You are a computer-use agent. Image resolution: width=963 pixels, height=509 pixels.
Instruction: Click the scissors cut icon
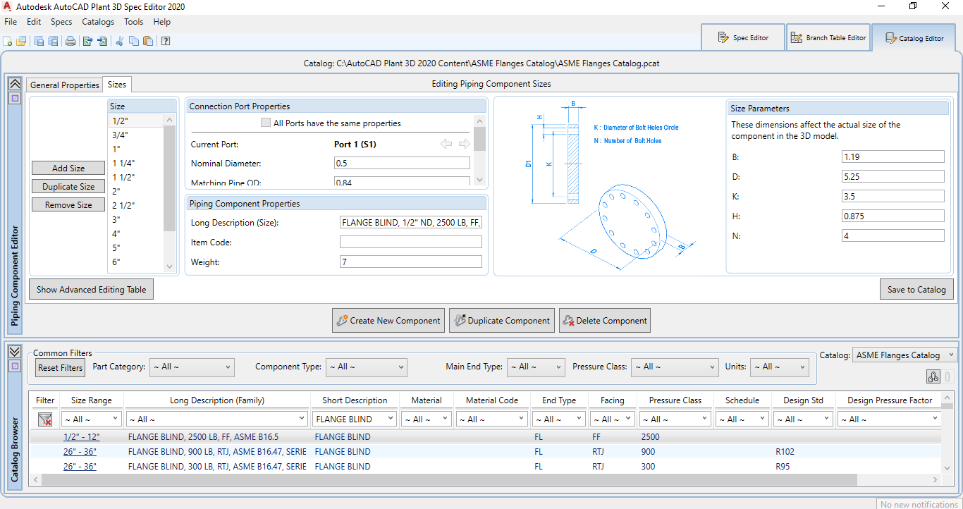[x=120, y=41]
